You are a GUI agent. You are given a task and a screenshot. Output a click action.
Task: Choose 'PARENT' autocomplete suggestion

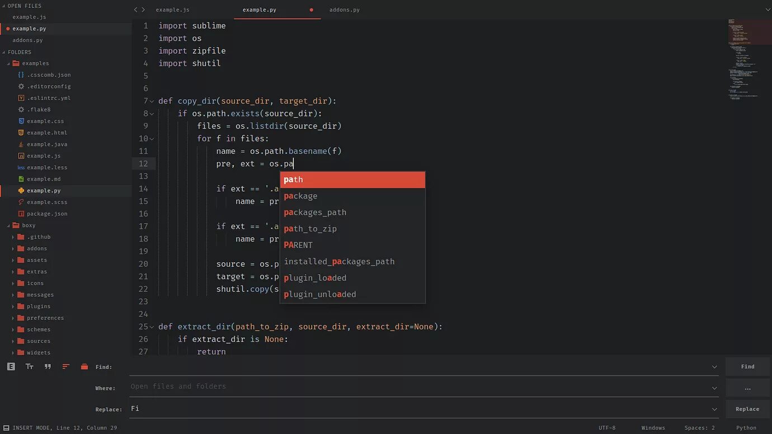(352, 245)
